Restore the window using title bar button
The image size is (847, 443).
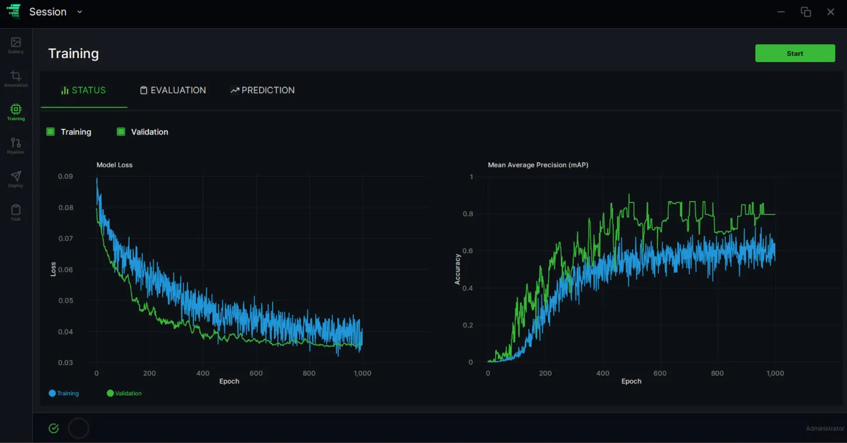[x=806, y=12]
